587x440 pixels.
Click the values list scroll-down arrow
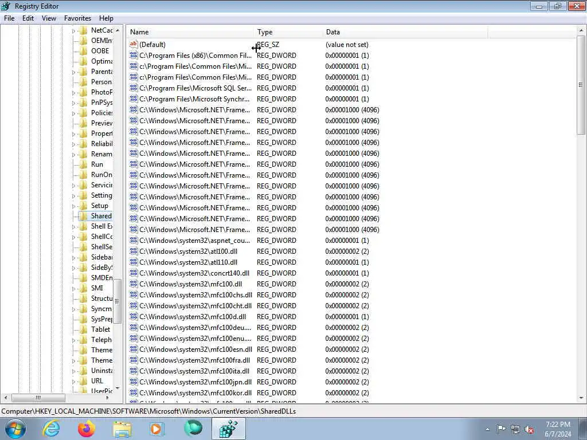581,398
